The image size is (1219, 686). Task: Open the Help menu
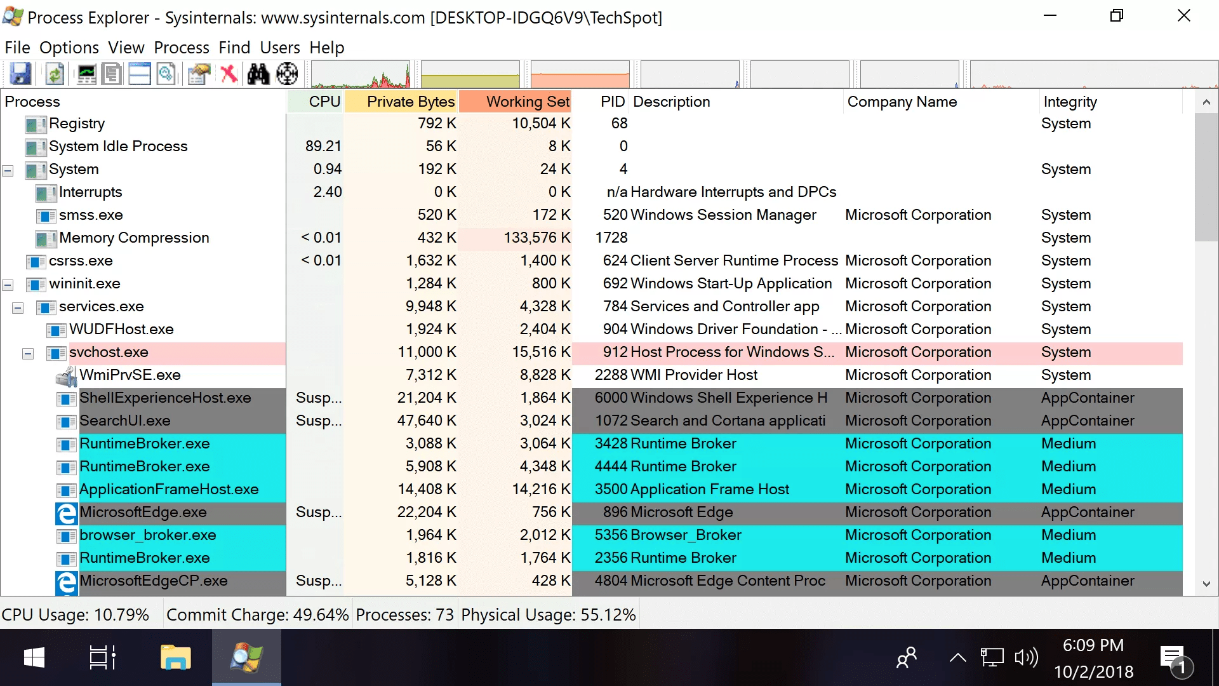[327, 48]
